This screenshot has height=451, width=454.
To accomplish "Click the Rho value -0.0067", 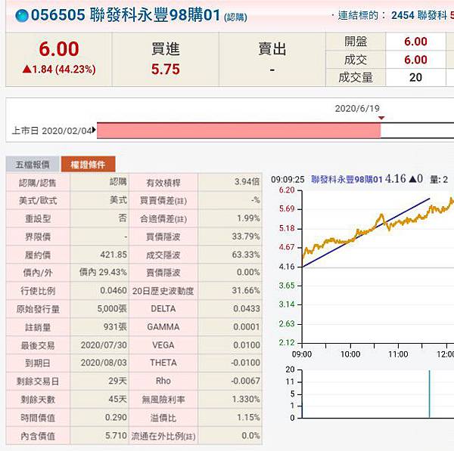I will click(245, 381).
